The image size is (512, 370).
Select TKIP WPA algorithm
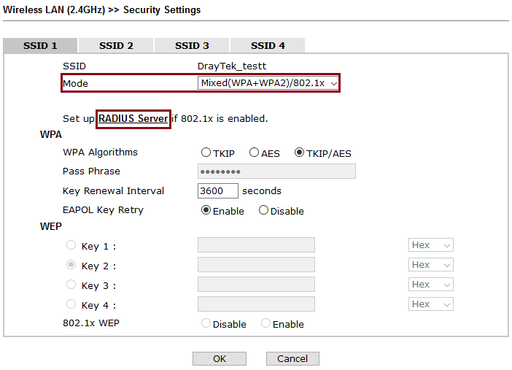coord(206,153)
